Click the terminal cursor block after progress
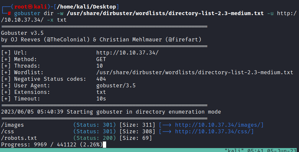The height and width of the screenshot is (152, 299). tap(104, 144)
